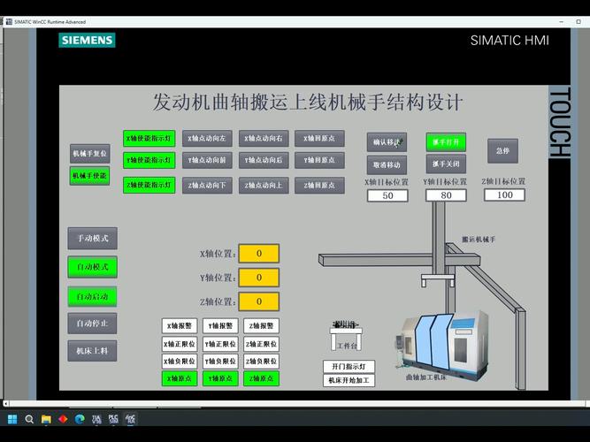Click the Y轴报警 alarm indicator
Image resolution: width=590 pixels, height=442 pixels.
coord(220,326)
